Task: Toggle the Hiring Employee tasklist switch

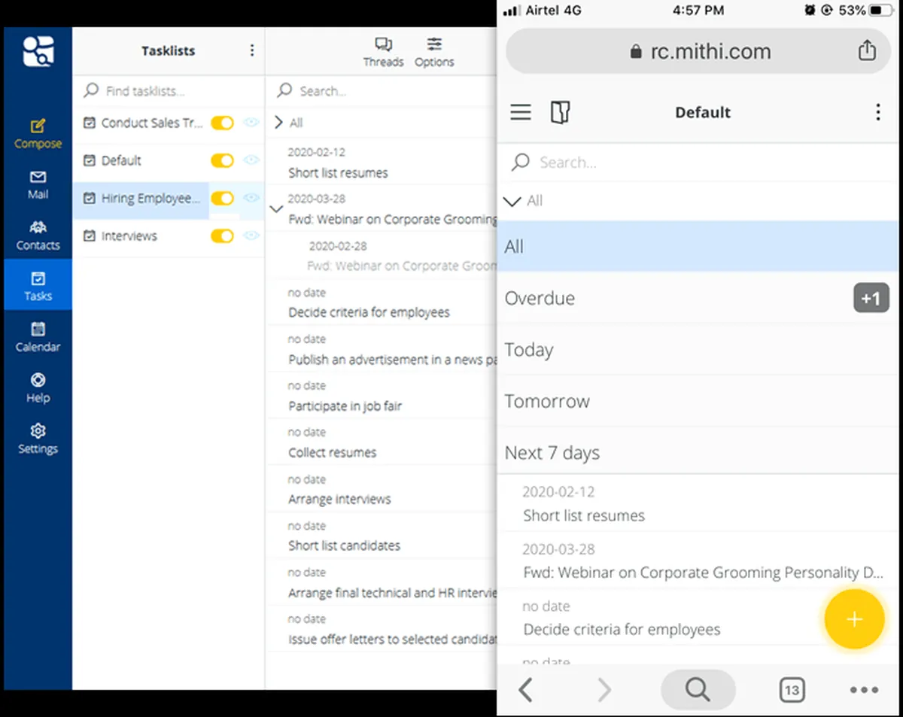Action: 222,198
